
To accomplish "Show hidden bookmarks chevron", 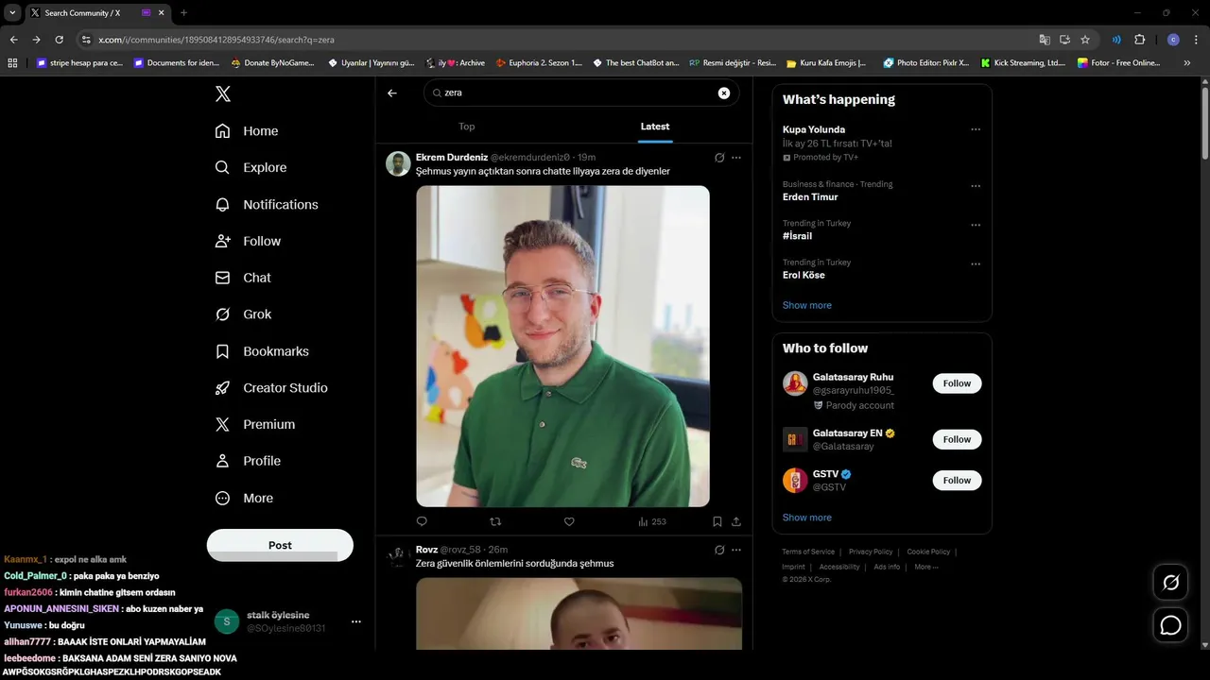I will point(1187,63).
